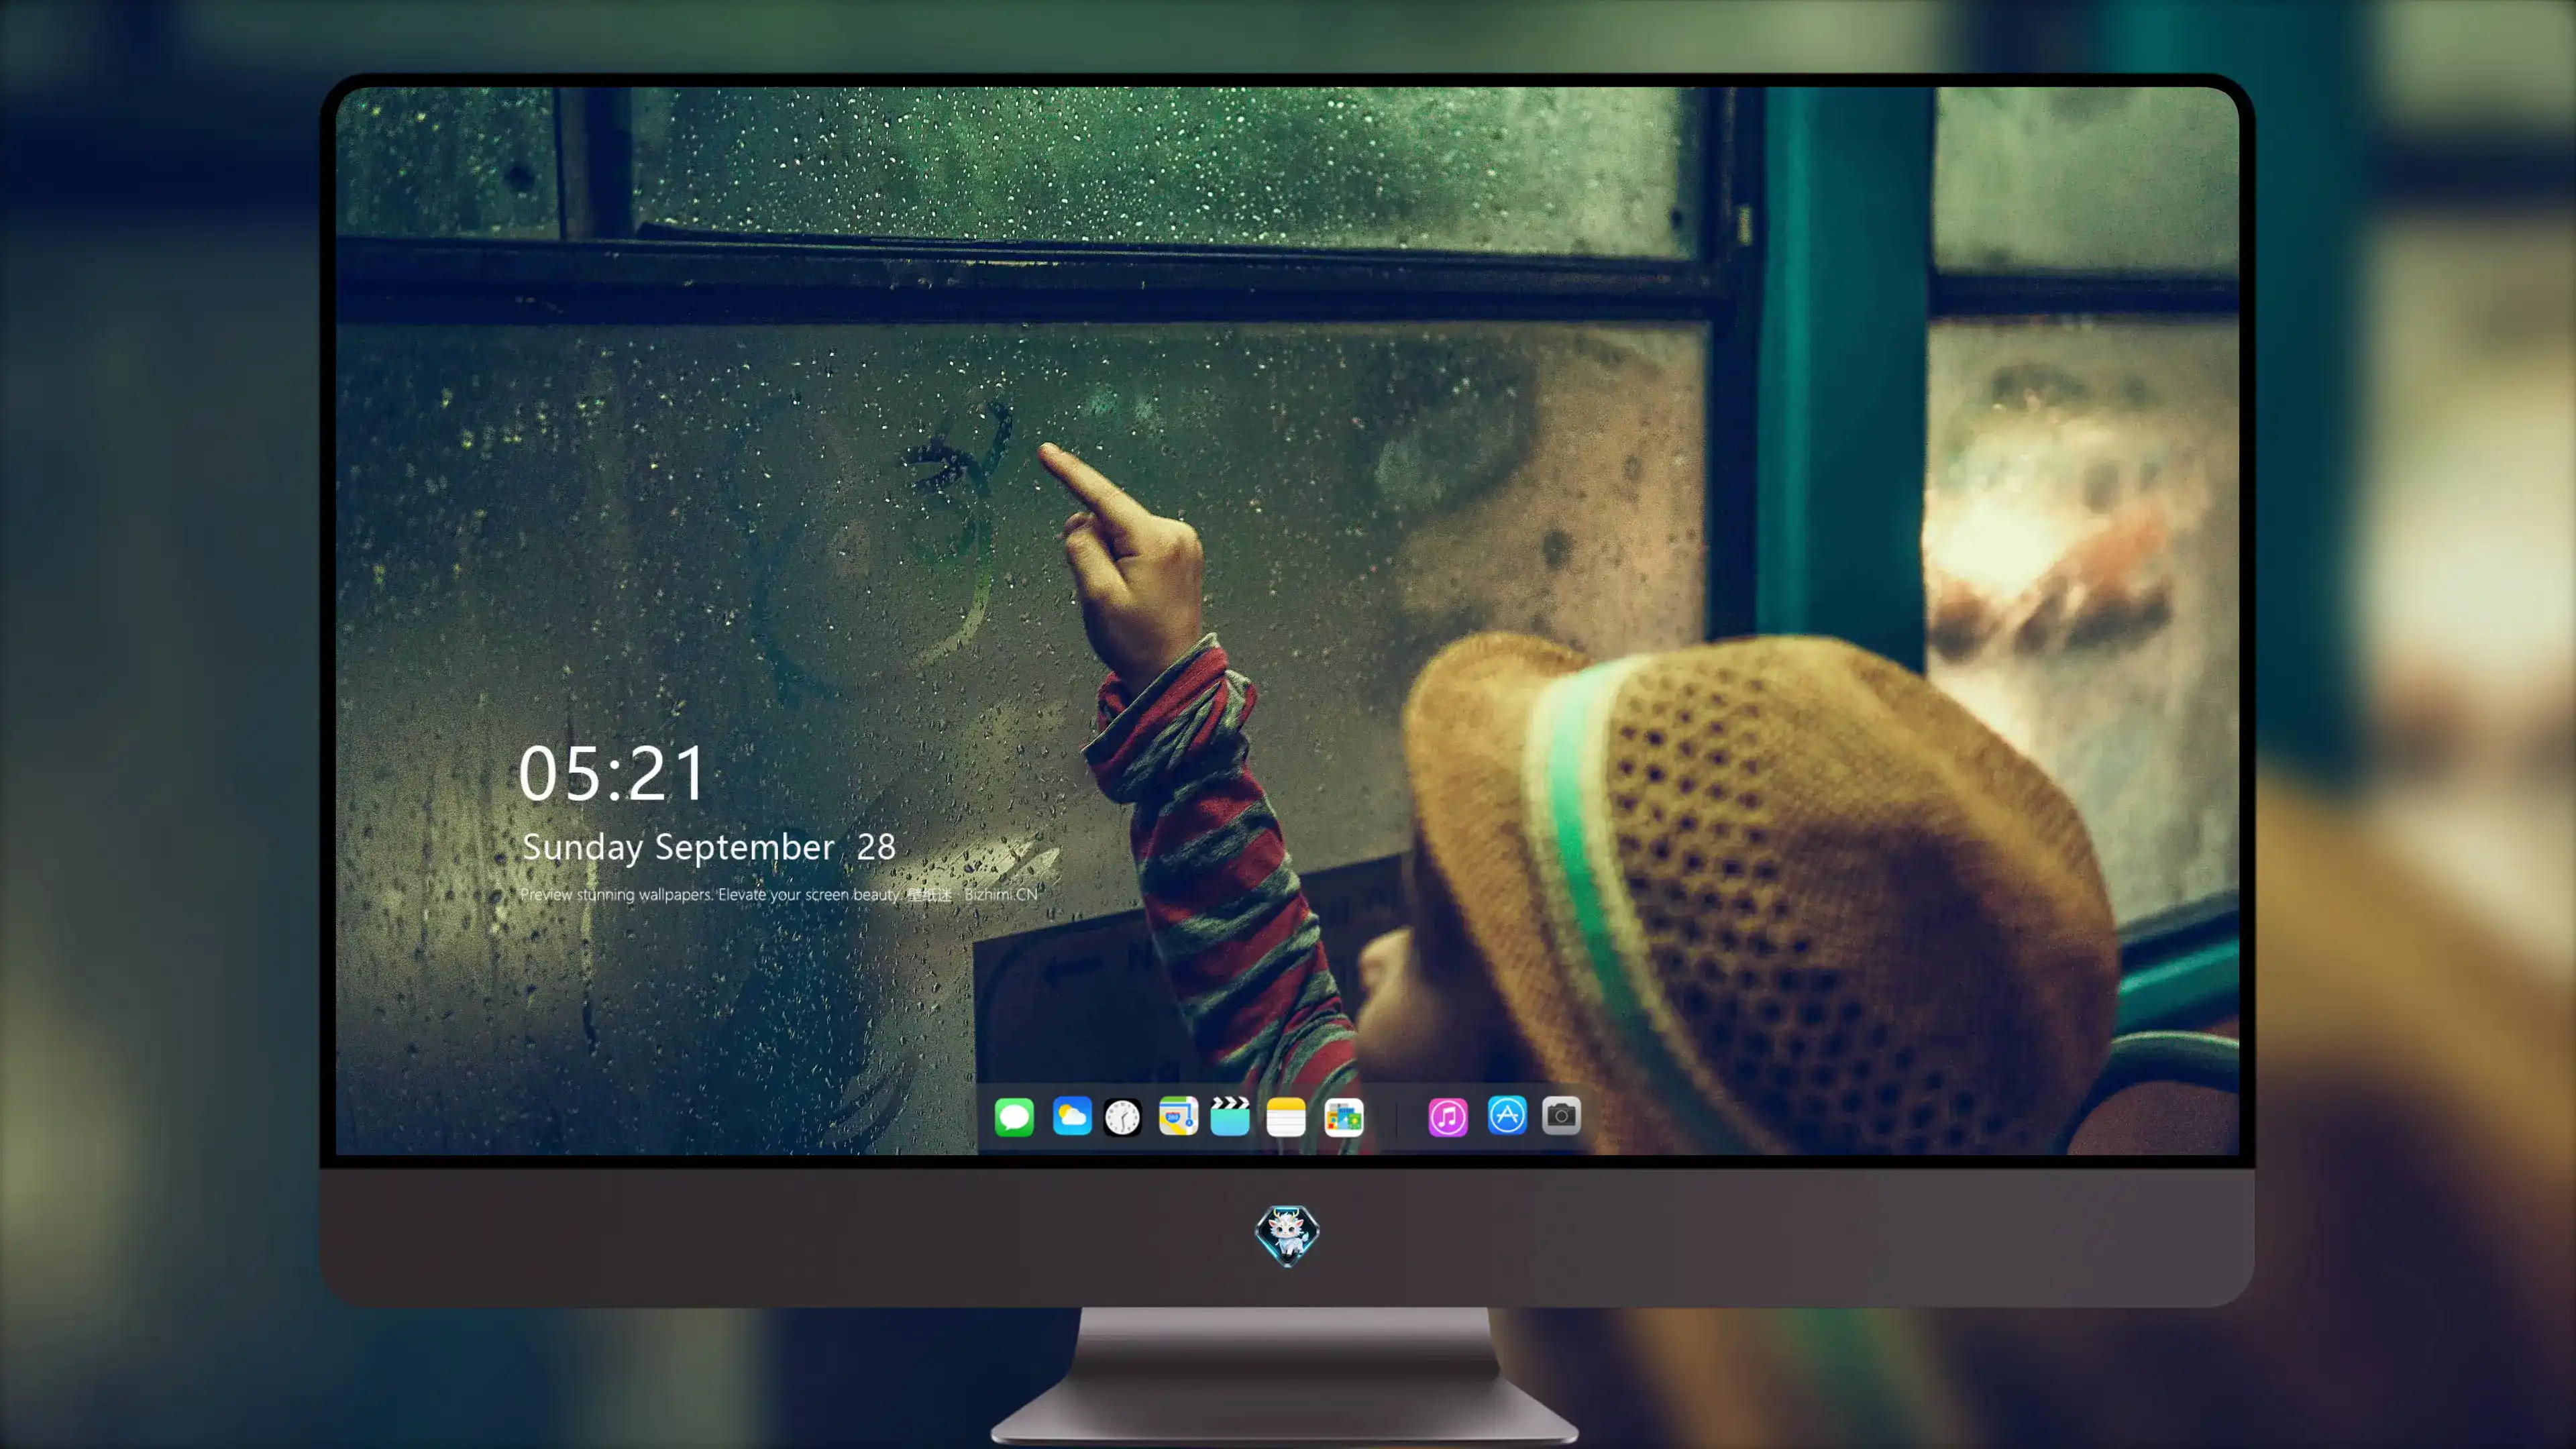Click the 'Preview stunning wallpapers' tagline

click(778, 894)
